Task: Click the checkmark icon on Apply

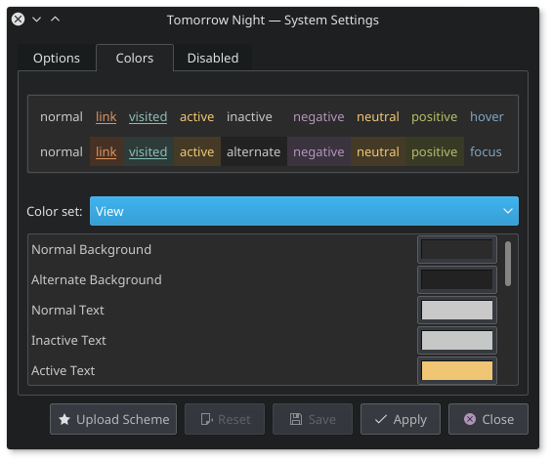Action: 381,419
